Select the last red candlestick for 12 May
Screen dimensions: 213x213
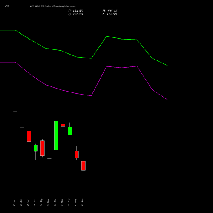click(83, 166)
